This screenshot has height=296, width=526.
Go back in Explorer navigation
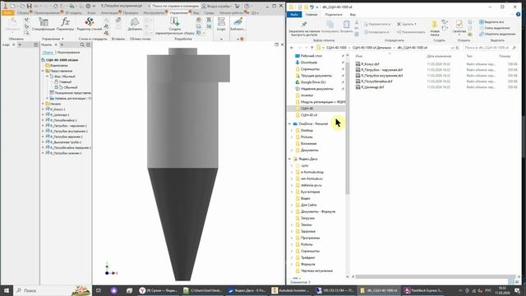click(x=292, y=48)
